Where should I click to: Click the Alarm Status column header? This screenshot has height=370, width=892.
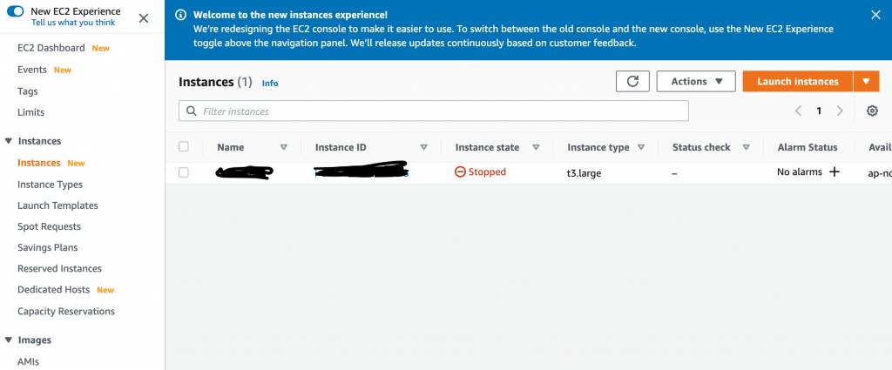pyautogui.click(x=808, y=147)
